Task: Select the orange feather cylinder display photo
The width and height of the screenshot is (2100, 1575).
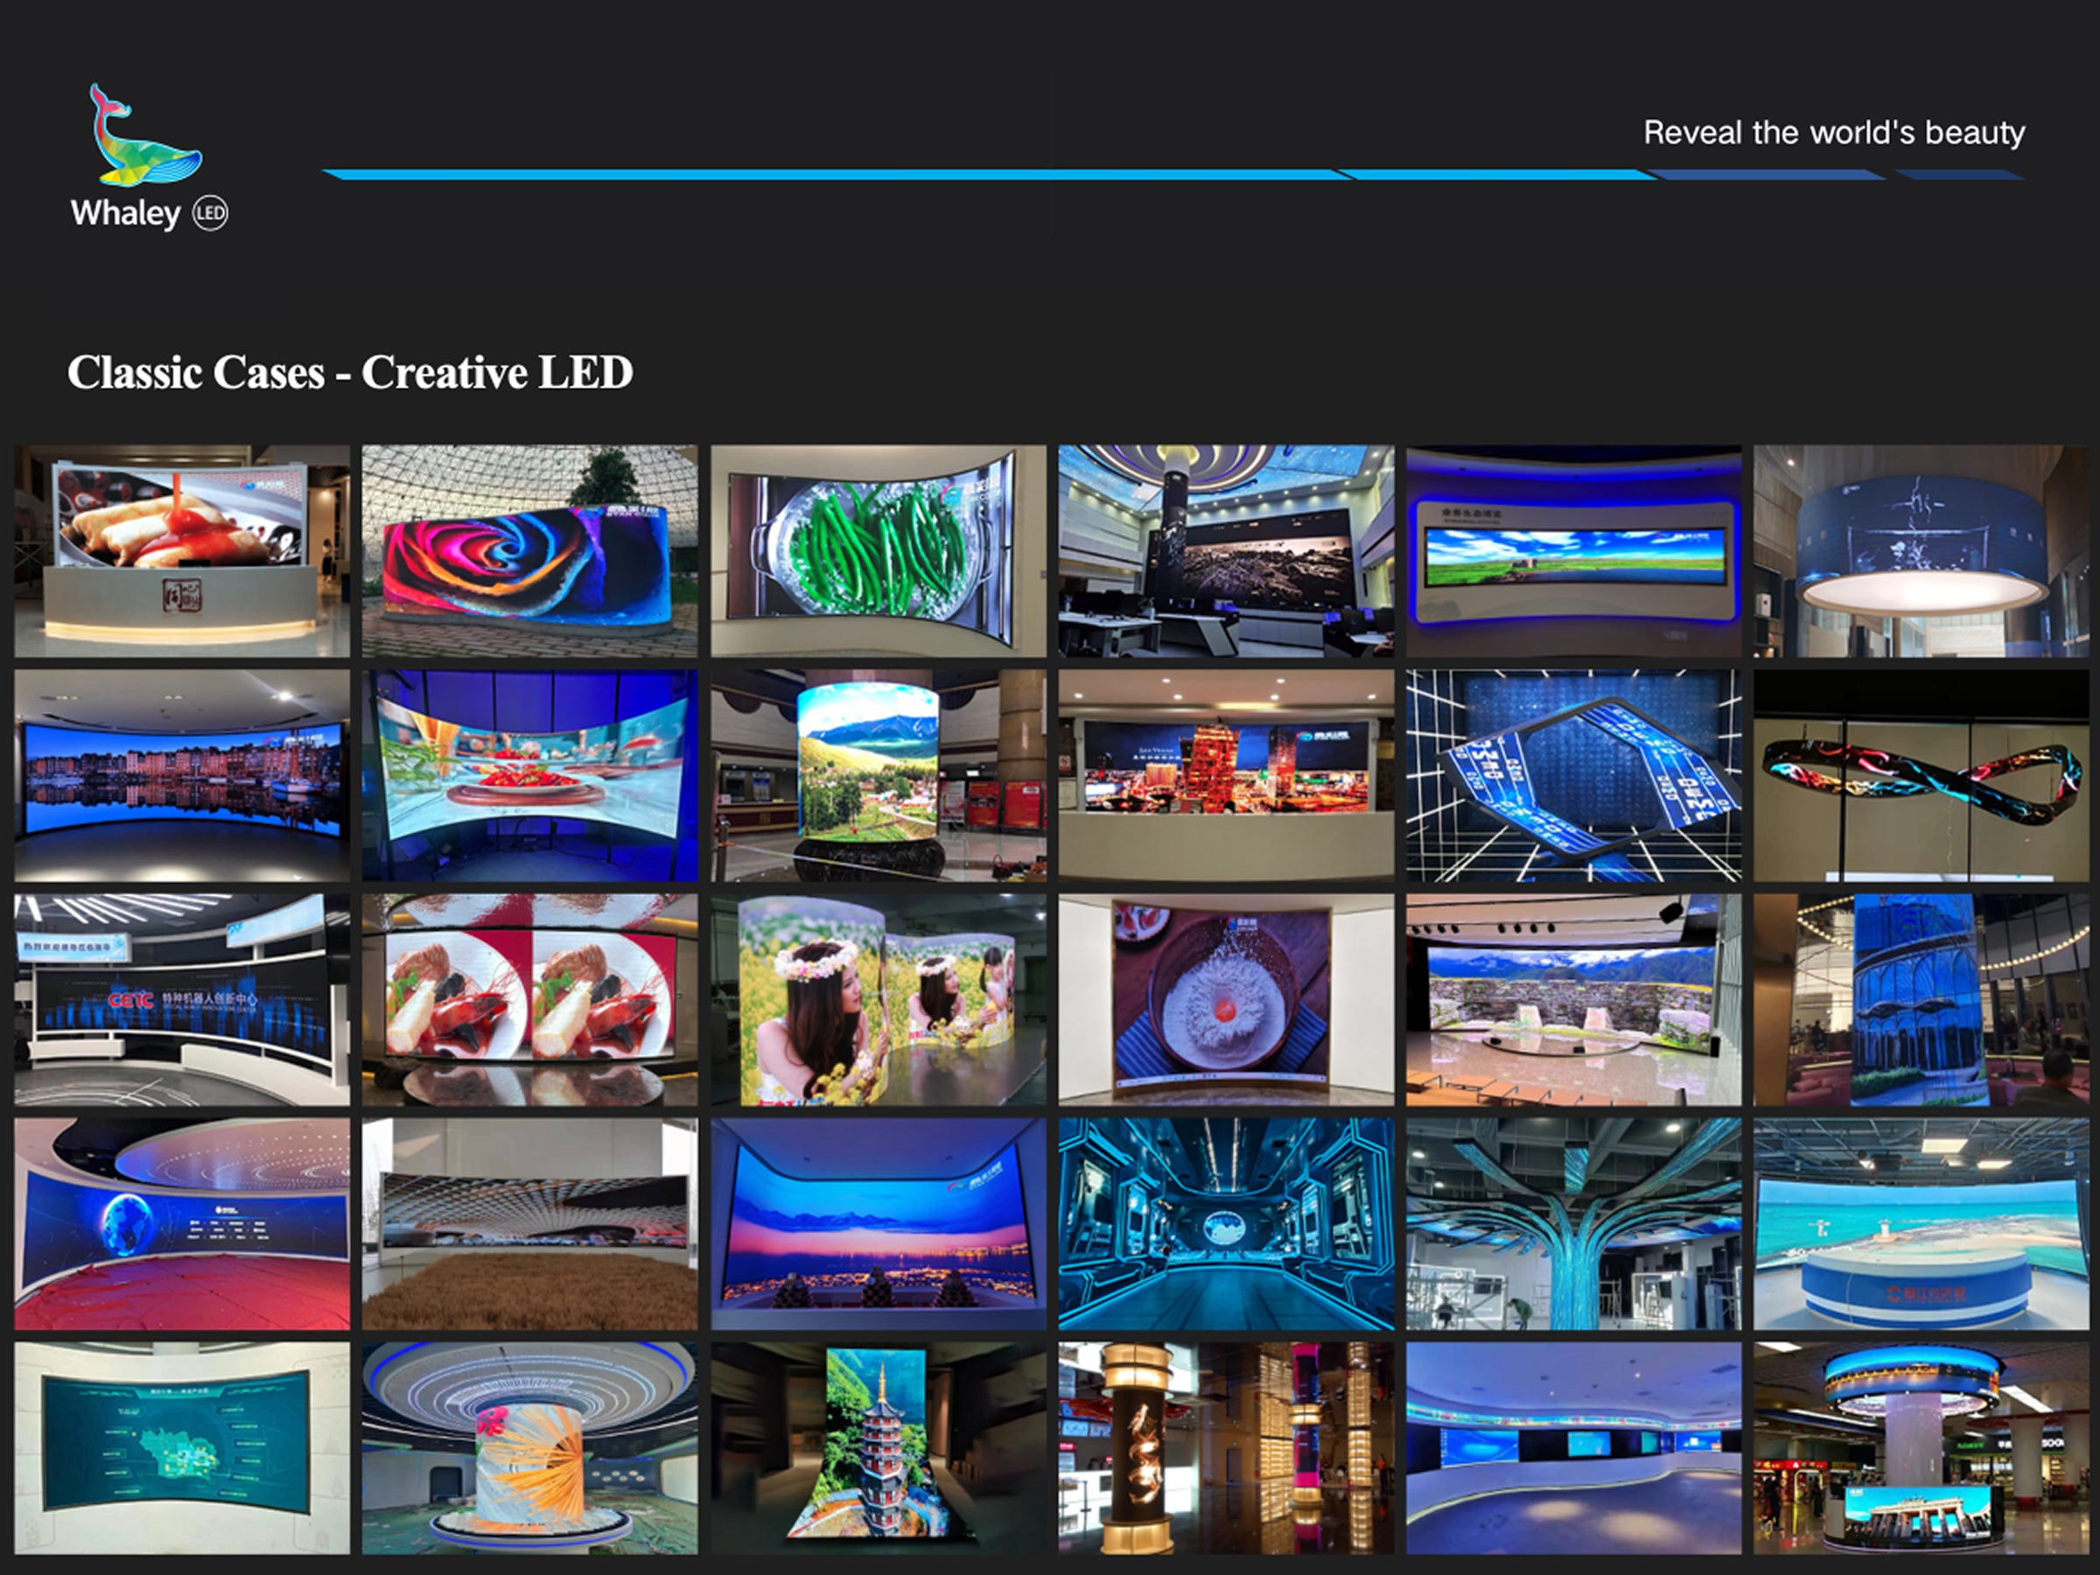Action: [529, 1447]
